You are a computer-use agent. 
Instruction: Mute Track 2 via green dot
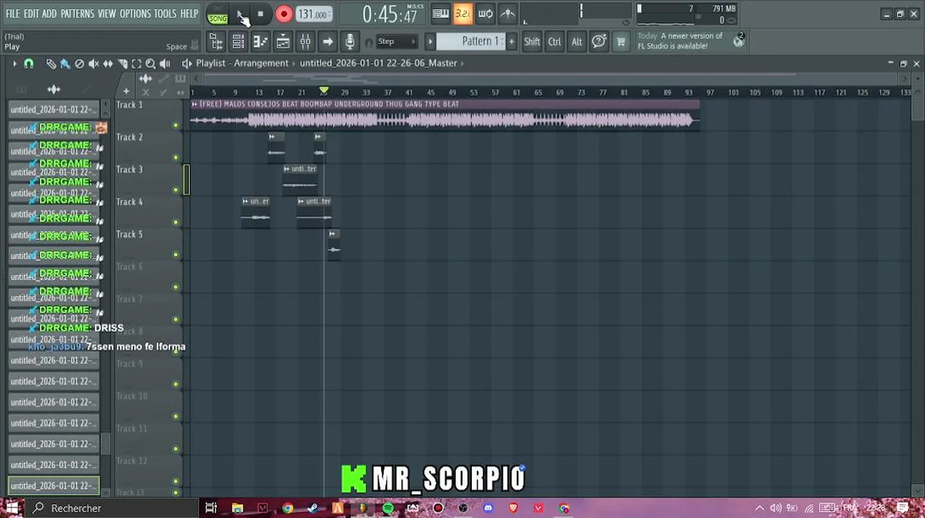(x=175, y=158)
